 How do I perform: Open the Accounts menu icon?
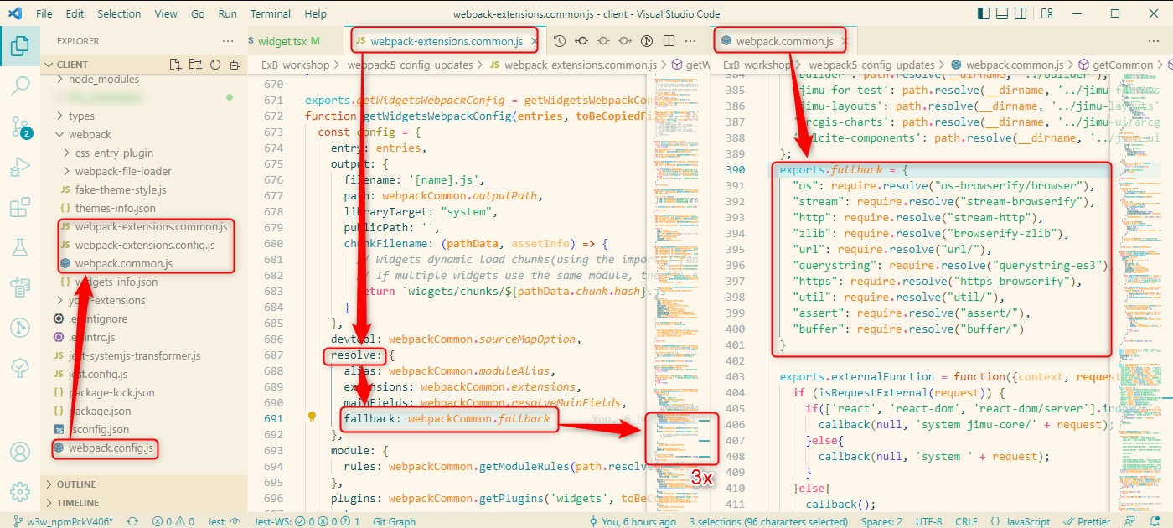pos(20,451)
